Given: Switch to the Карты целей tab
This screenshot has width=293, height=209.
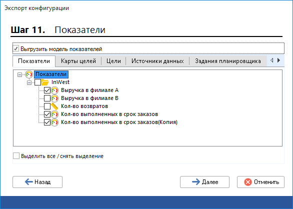Looking at the screenshot, I should pyautogui.click(x=78, y=61).
